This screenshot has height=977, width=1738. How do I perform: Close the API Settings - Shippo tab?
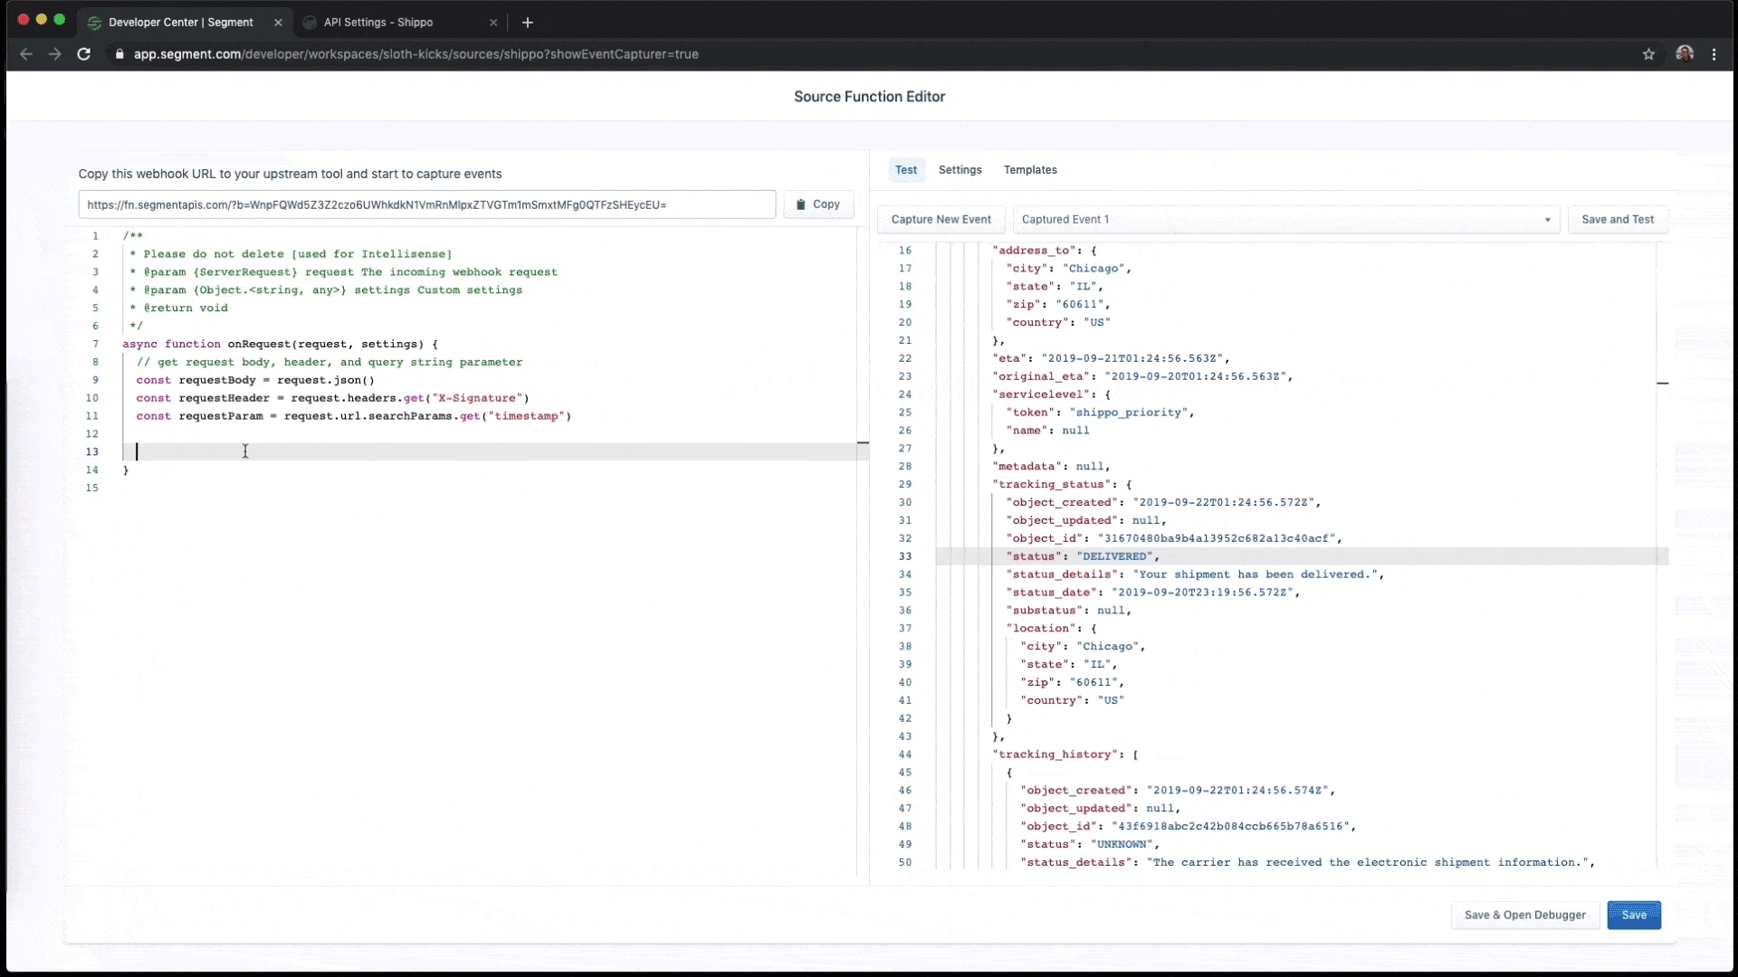click(x=493, y=23)
